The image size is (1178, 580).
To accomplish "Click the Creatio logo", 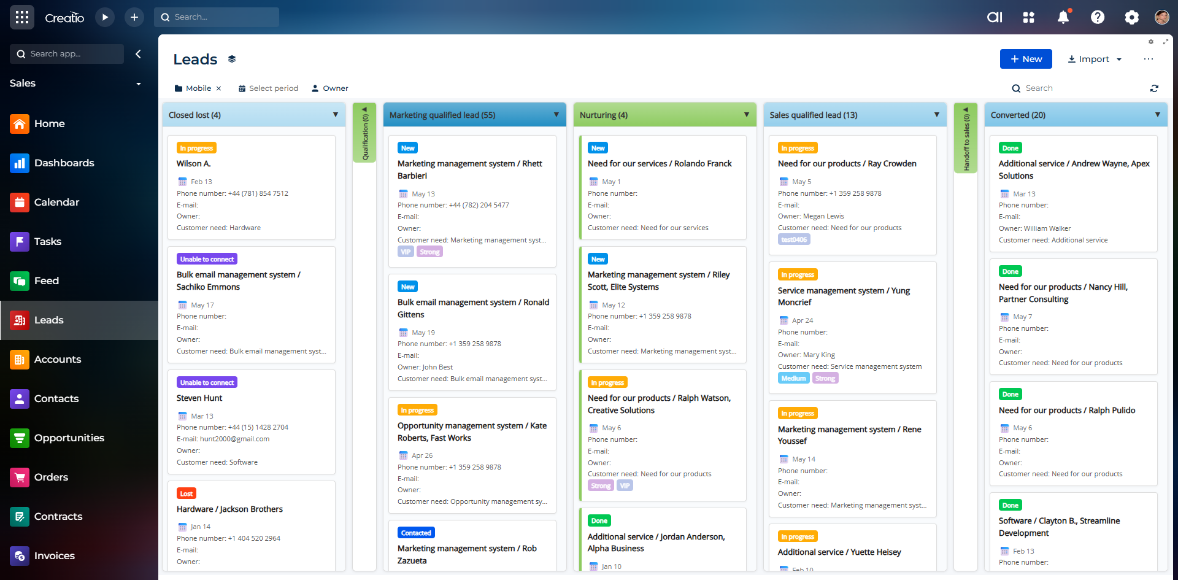I will click(64, 18).
